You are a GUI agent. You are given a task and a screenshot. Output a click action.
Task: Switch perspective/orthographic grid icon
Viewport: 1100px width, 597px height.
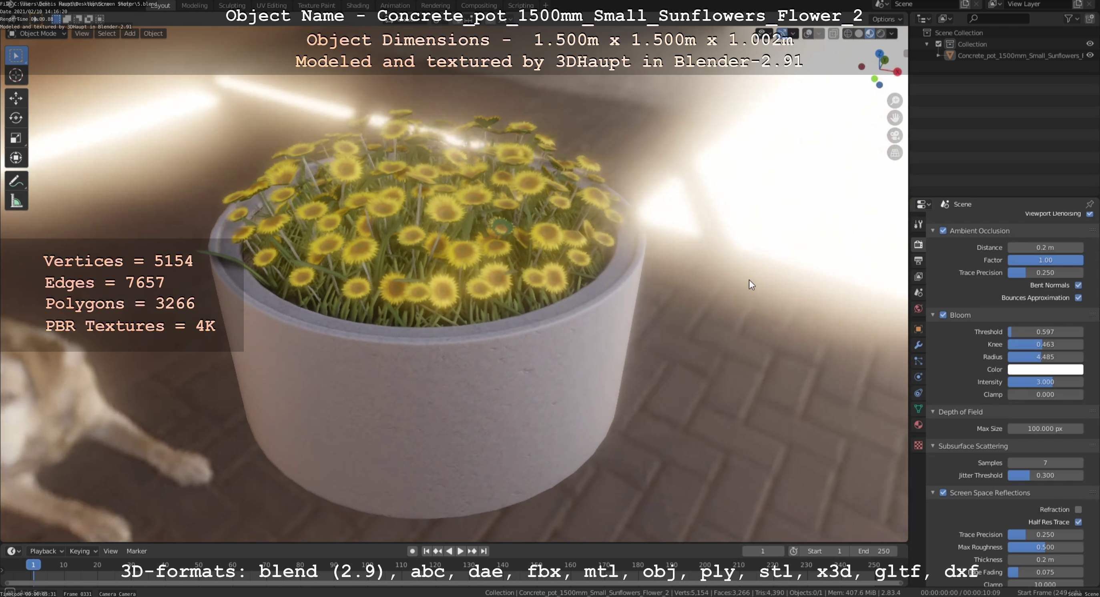click(x=895, y=153)
